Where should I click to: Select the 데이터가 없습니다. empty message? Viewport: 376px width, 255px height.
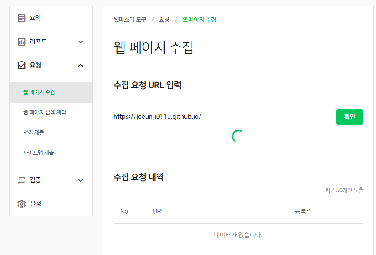tap(238, 235)
